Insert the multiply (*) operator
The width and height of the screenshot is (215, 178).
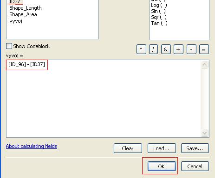141,49
